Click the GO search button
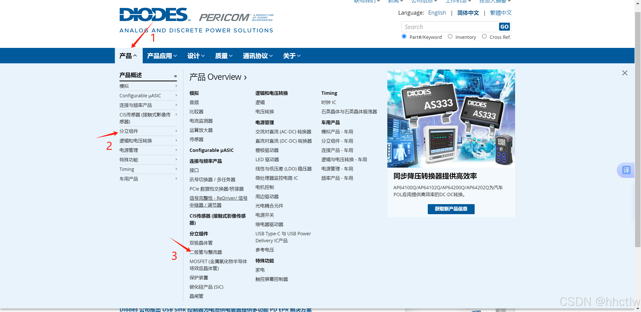This screenshot has height=312, width=641. pyautogui.click(x=504, y=27)
